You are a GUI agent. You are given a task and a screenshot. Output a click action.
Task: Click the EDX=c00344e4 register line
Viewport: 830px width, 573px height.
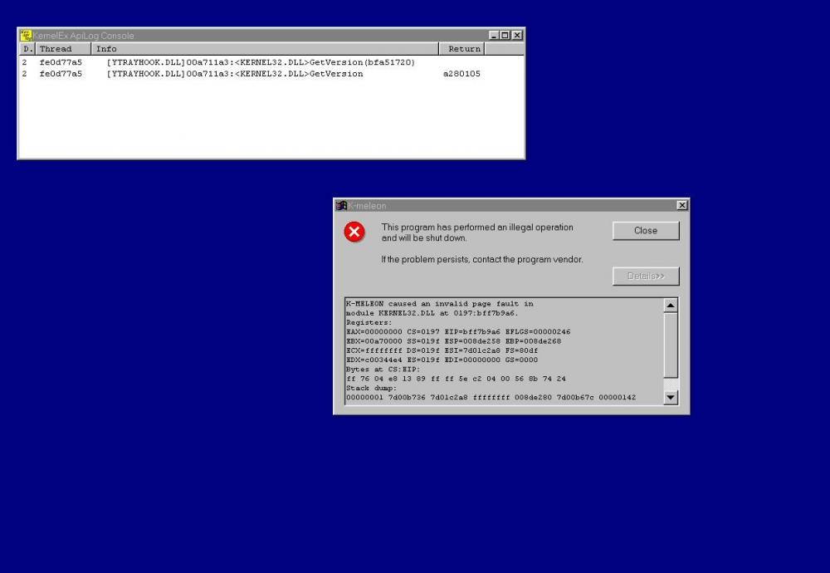442,360
